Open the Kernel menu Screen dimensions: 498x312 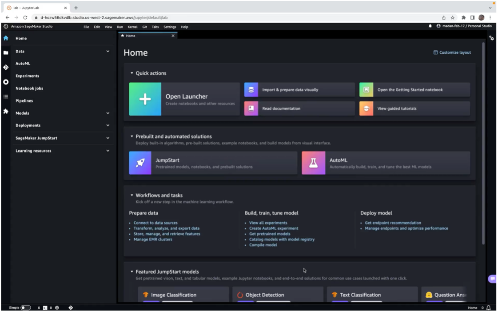click(x=132, y=27)
